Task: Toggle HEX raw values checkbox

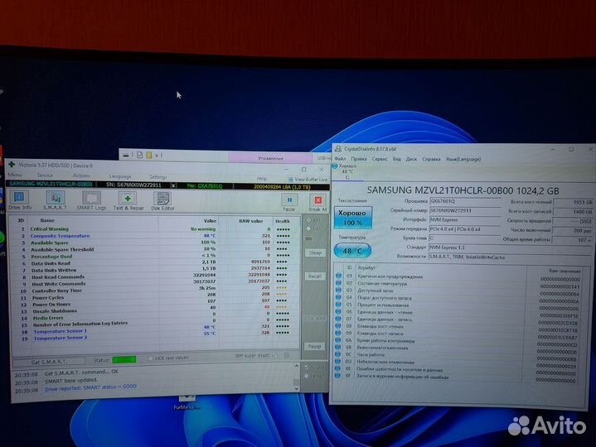Action: coord(151,358)
